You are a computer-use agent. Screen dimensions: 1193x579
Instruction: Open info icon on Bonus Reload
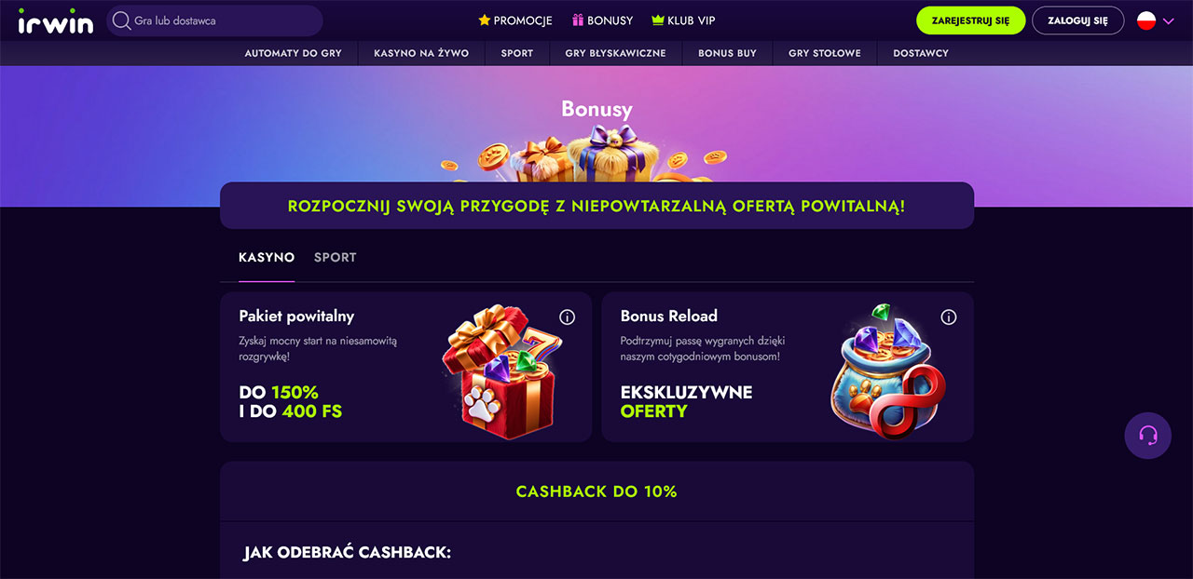click(949, 317)
